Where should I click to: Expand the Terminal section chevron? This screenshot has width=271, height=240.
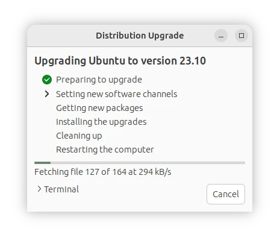[x=39, y=189]
